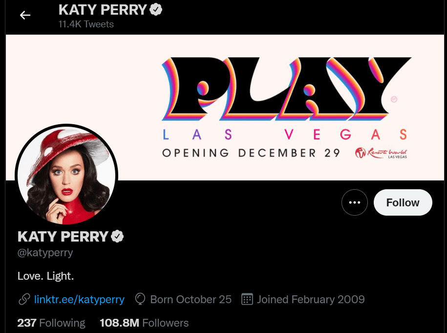Open Katy Perry's profile picture

(66, 175)
